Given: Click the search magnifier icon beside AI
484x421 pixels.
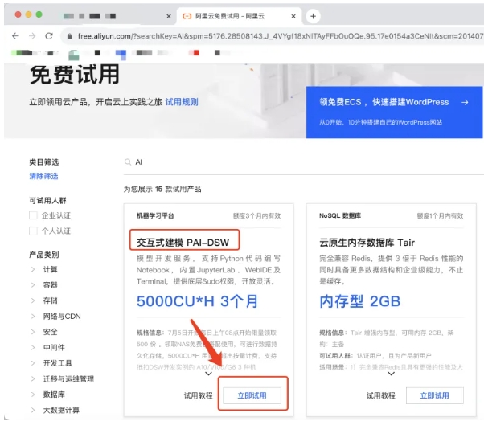Looking at the screenshot, I should tap(128, 162).
